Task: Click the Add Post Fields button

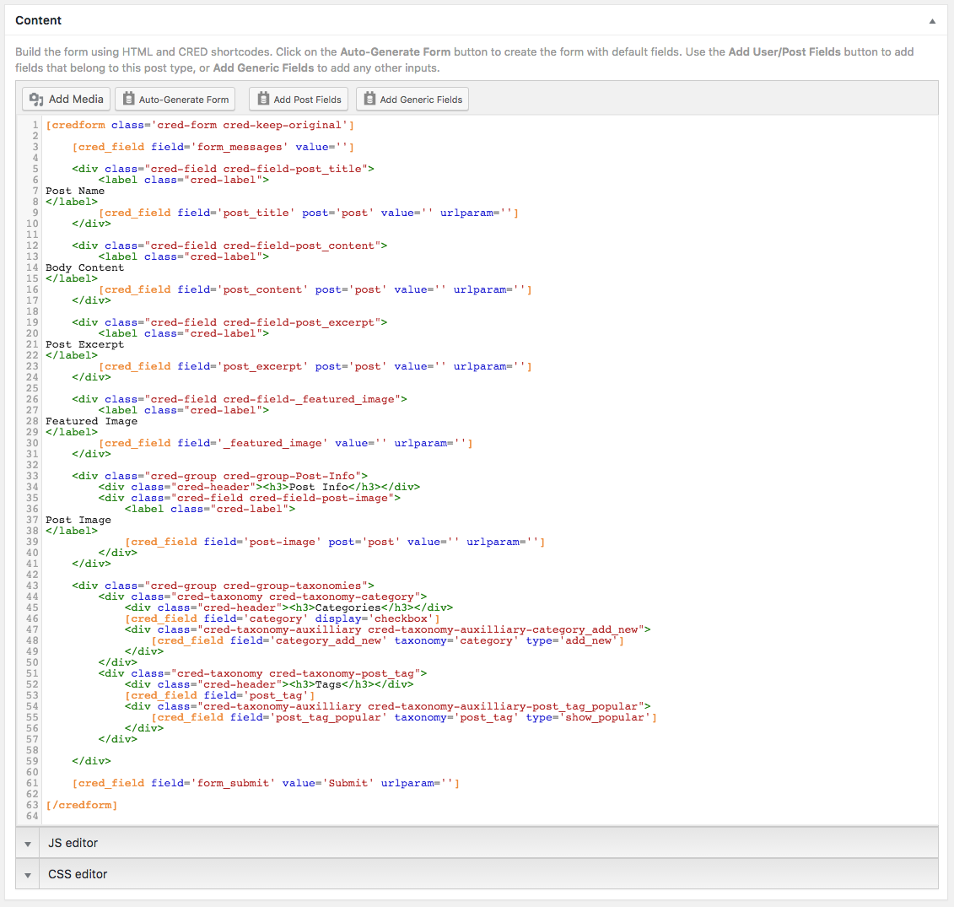Action: click(299, 100)
